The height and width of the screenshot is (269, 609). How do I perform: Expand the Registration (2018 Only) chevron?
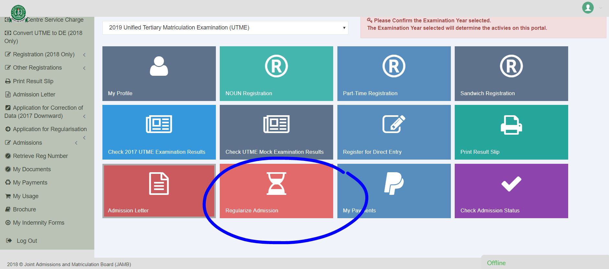pos(84,55)
